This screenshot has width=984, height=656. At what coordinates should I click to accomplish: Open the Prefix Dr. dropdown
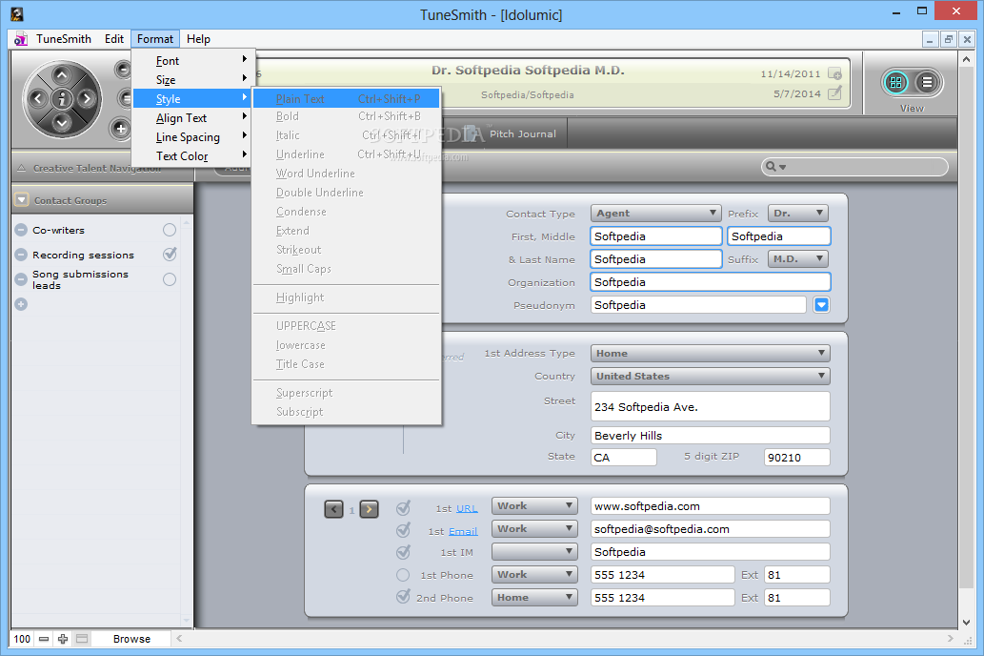pos(797,213)
